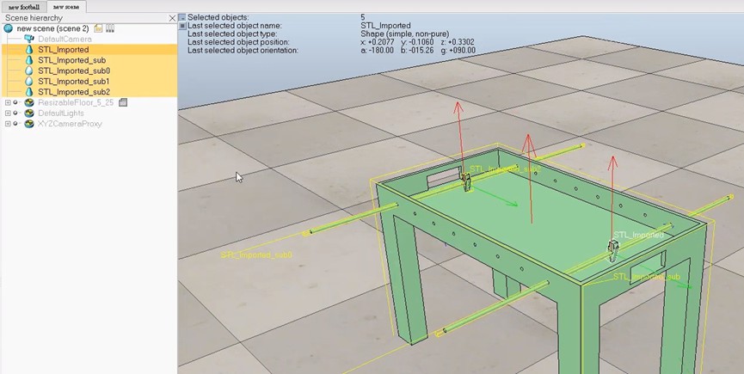Switch to the new scene tab
This screenshot has height=374, width=744.
[x=66, y=7]
